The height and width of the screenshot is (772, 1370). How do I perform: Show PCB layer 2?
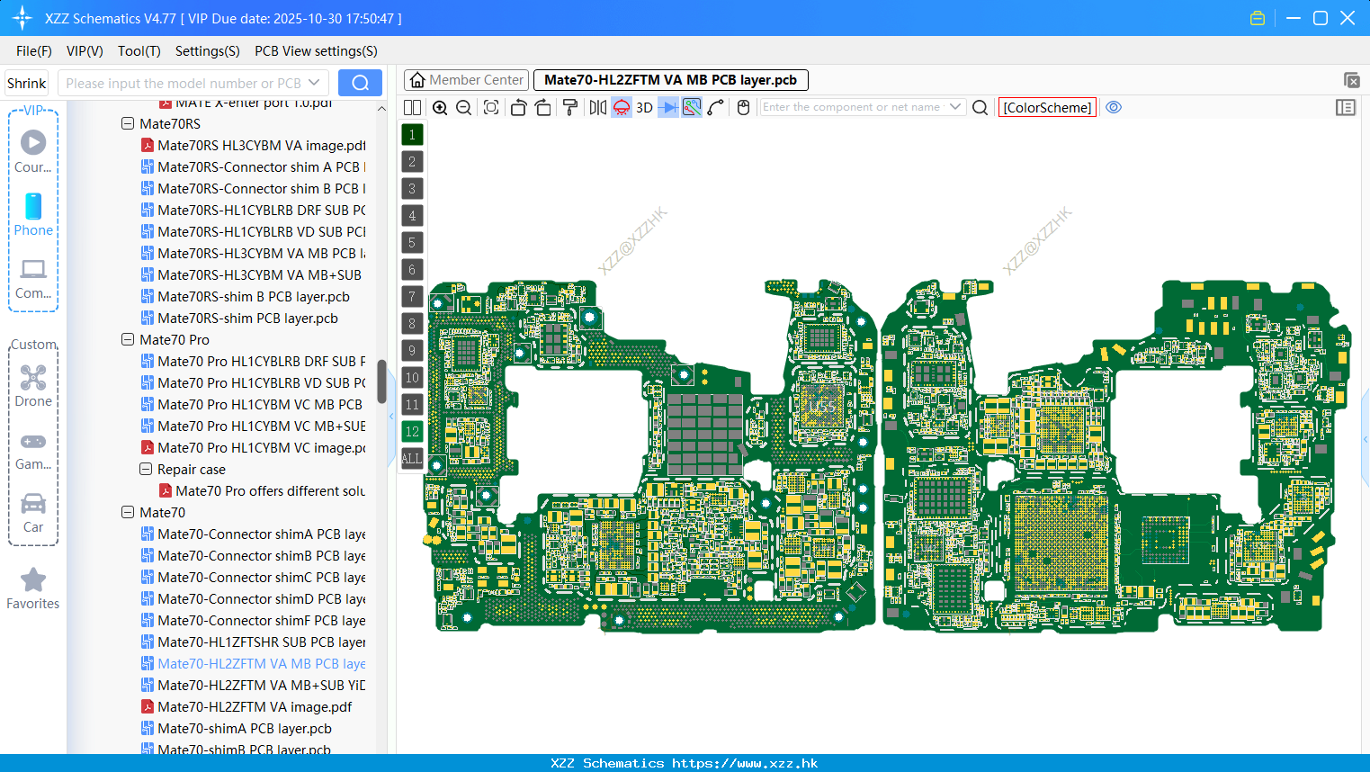tap(412, 162)
